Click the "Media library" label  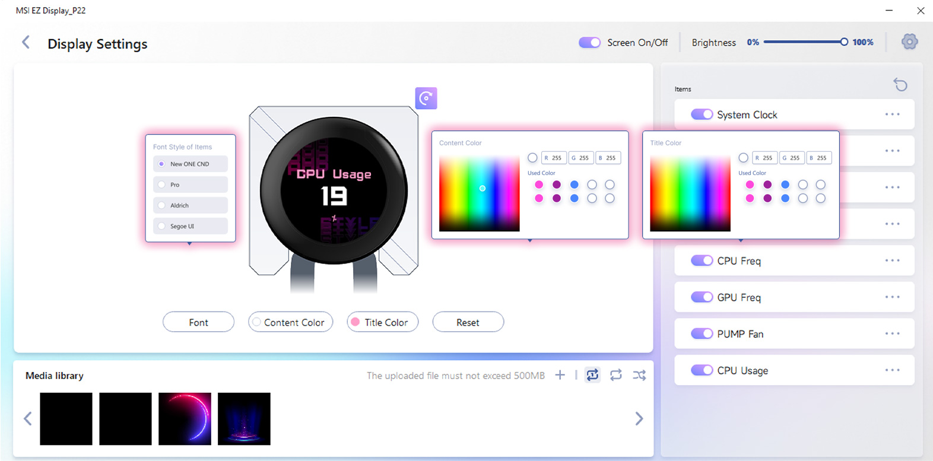[x=55, y=376]
